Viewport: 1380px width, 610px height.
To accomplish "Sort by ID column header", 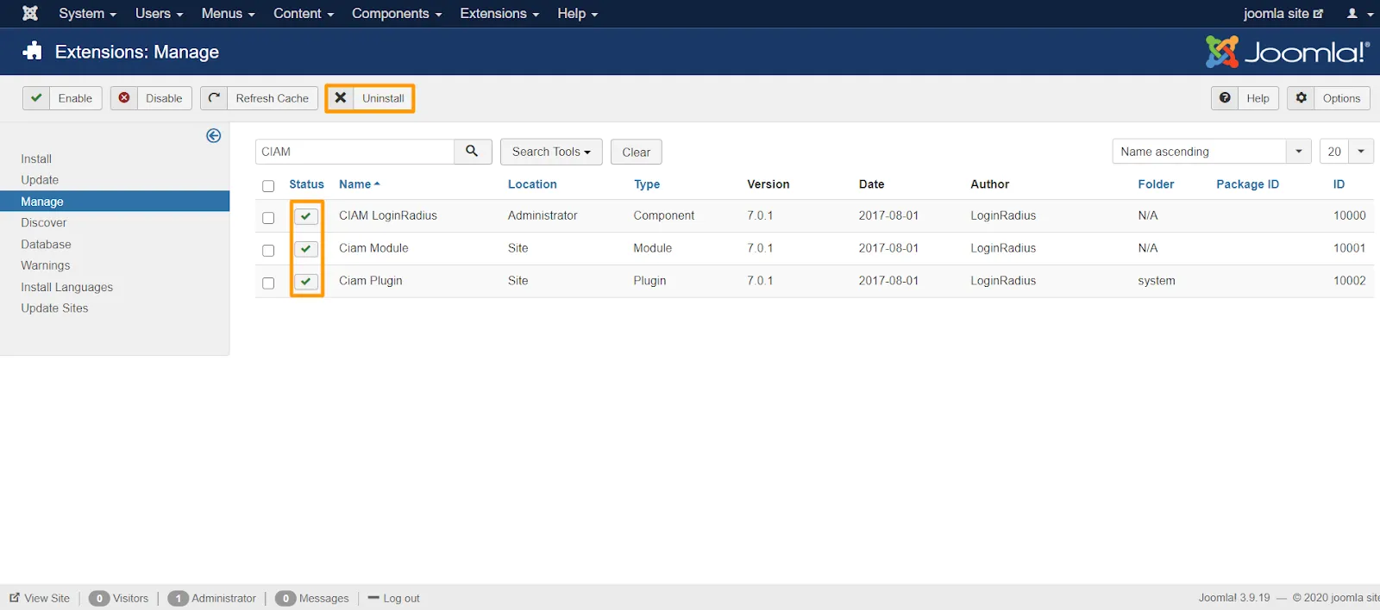I will click(x=1339, y=184).
